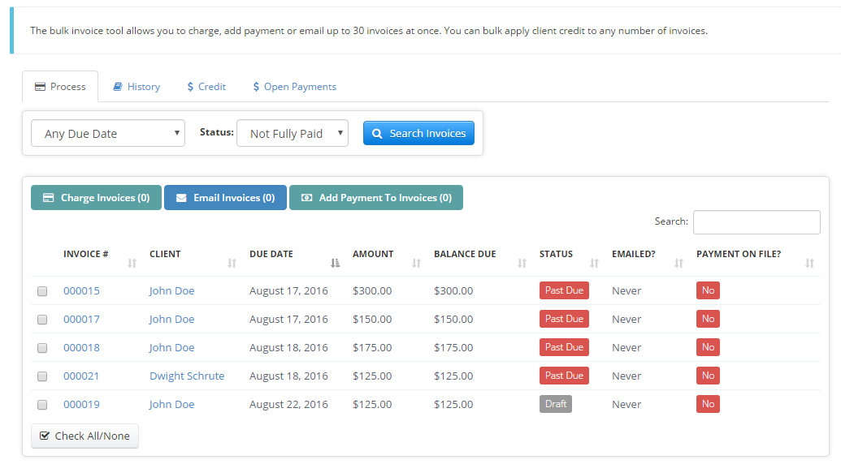Click due date August 22, 2016
Viewport: 841px width, 464px height.
click(x=288, y=404)
